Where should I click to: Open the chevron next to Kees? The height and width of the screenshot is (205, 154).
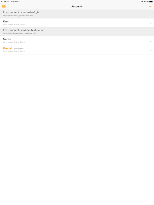coord(151,23)
